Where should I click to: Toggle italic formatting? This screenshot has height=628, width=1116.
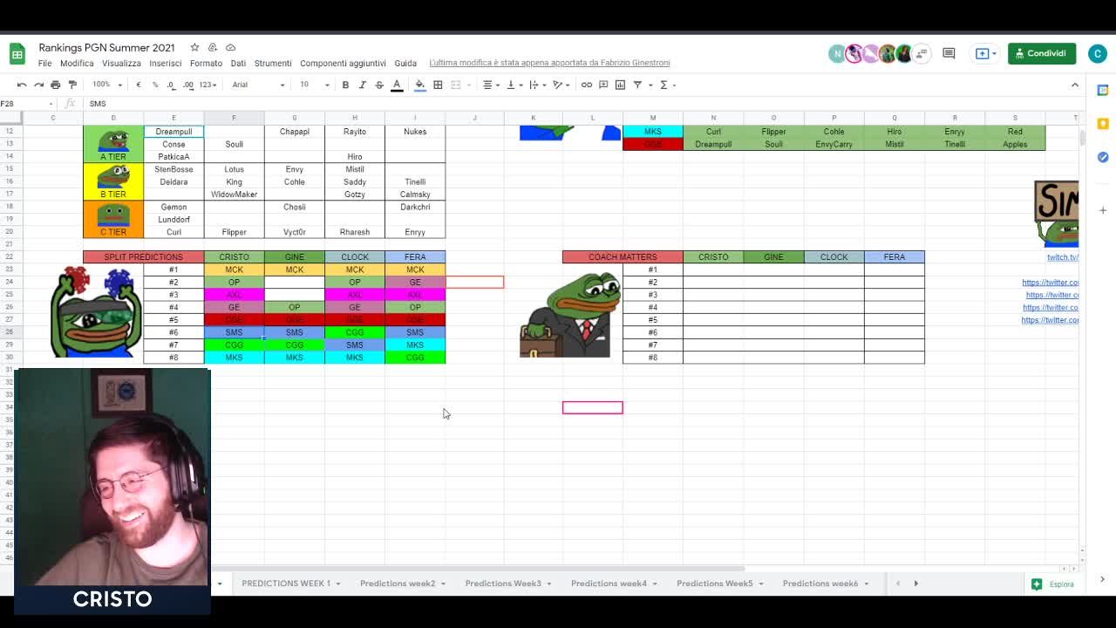362,85
